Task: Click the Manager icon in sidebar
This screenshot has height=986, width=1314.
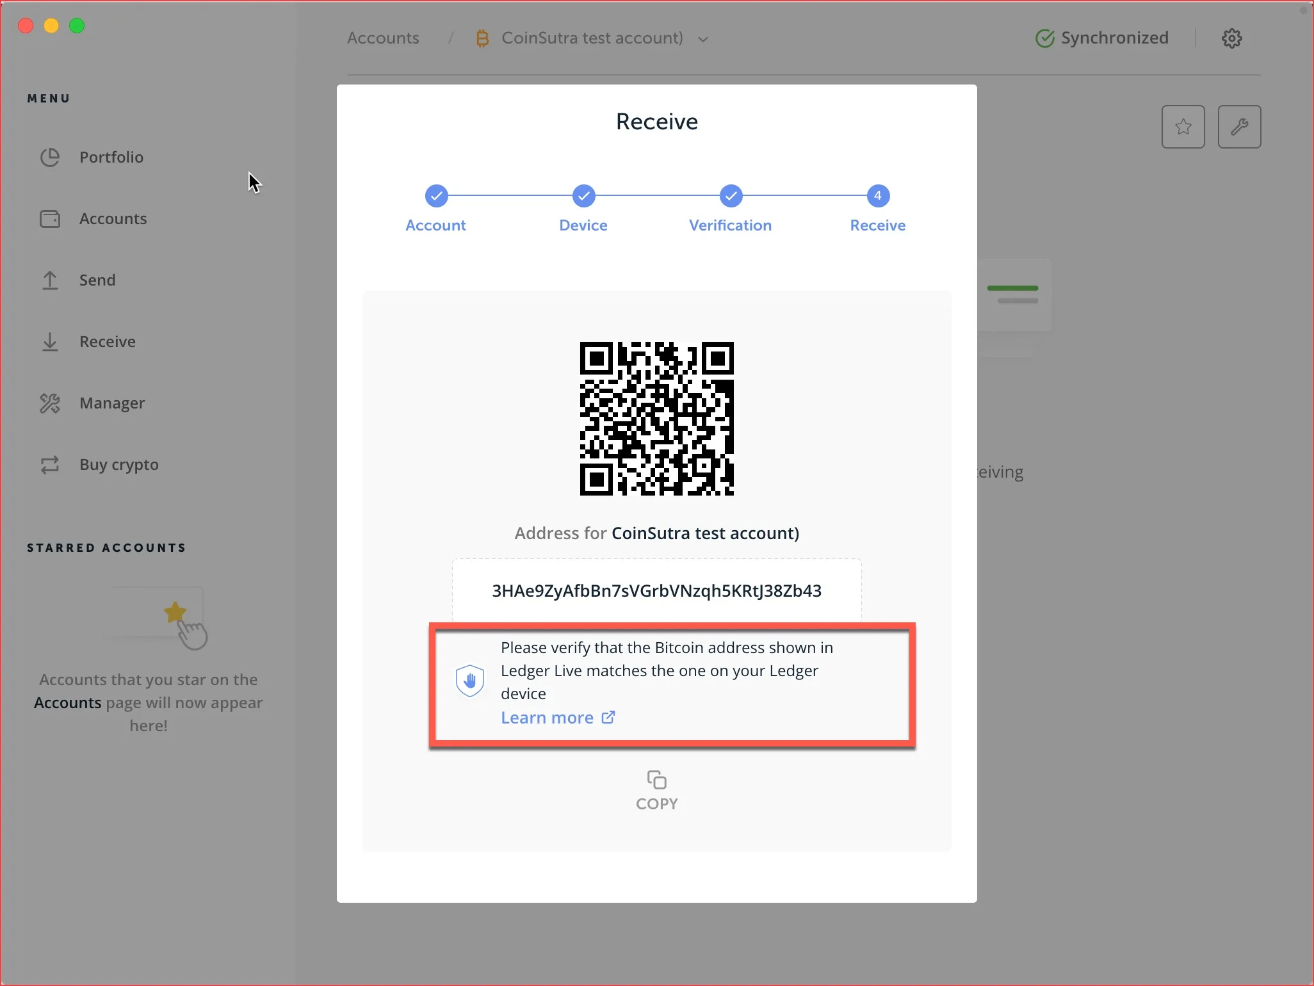Action: (50, 402)
